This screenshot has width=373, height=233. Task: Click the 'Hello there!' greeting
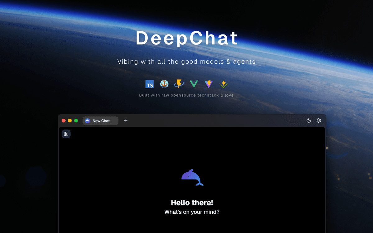click(x=192, y=203)
